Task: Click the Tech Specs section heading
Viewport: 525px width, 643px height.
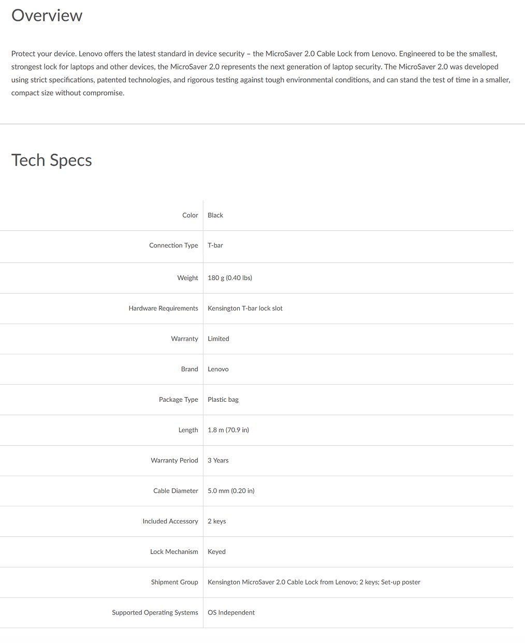Action: tap(52, 160)
